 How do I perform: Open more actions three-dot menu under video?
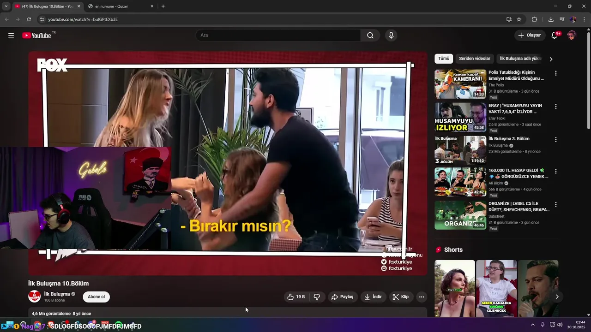[x=422, y=297]
